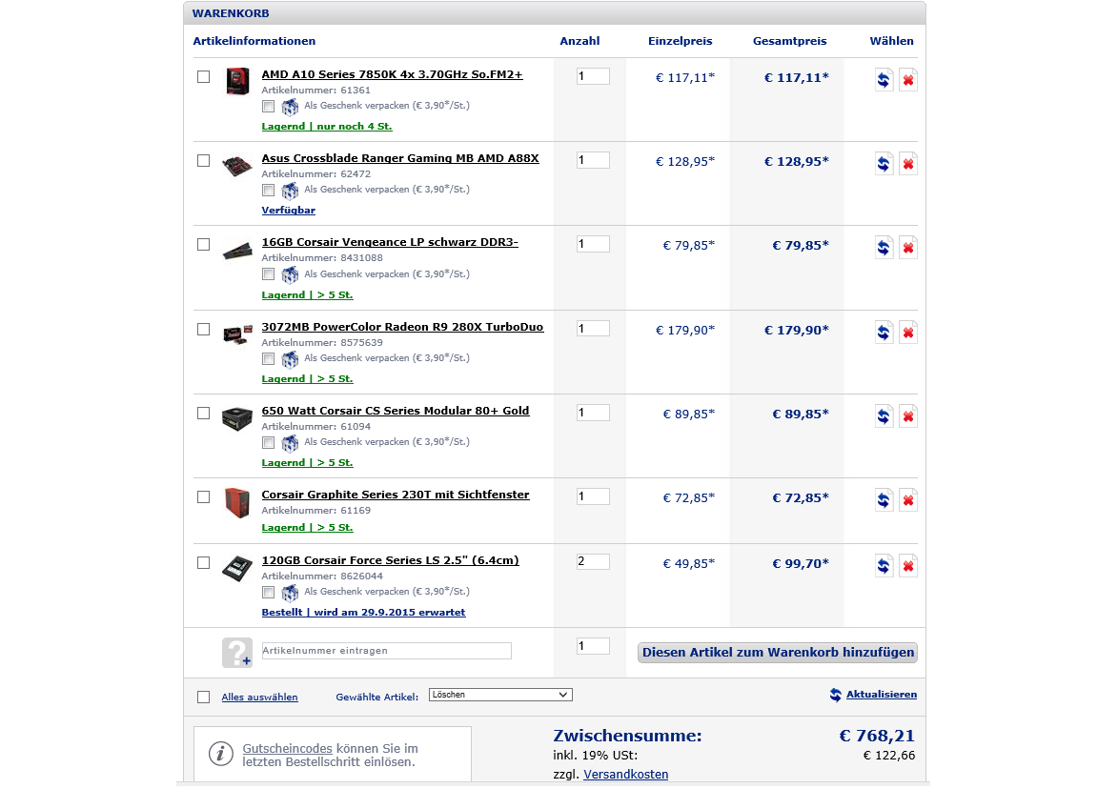Enable gift wrapping for Corsair Vengeance RAM
The width and height of the screenshot is (1098, 789).
click(x=268, y=274)
